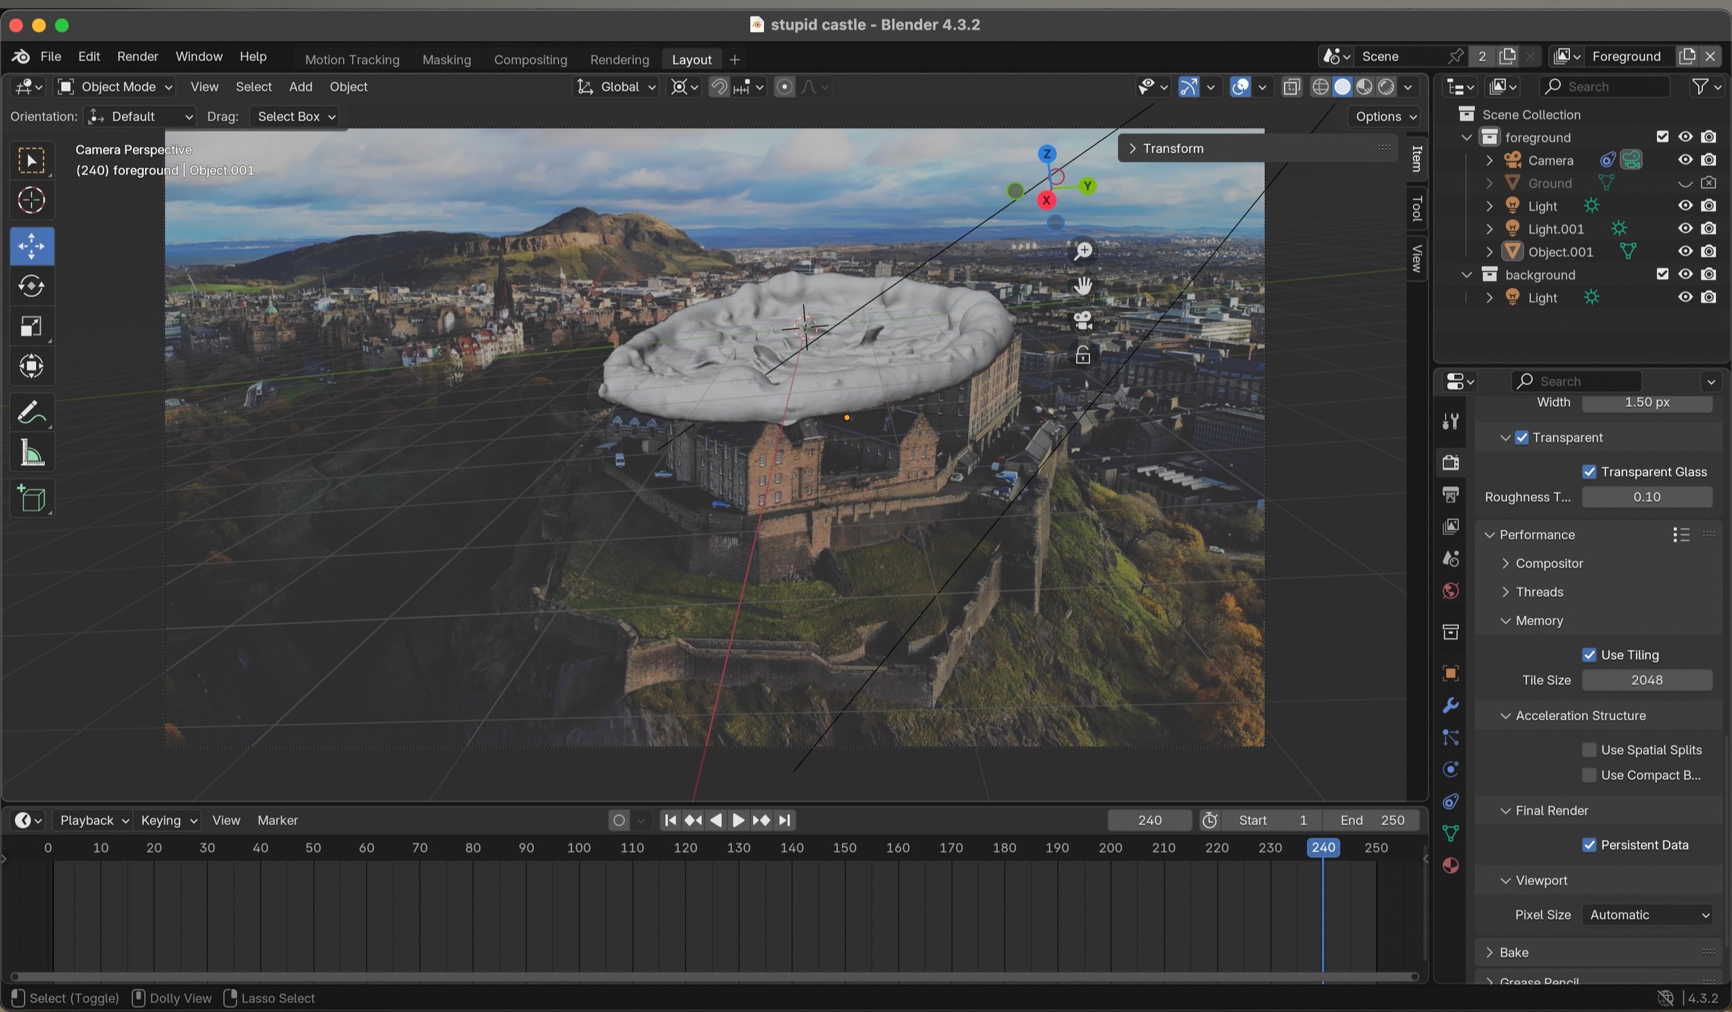This screenshot has width=1732, height=1012.
Task: Open the Render menu
Action: point(137,56)
